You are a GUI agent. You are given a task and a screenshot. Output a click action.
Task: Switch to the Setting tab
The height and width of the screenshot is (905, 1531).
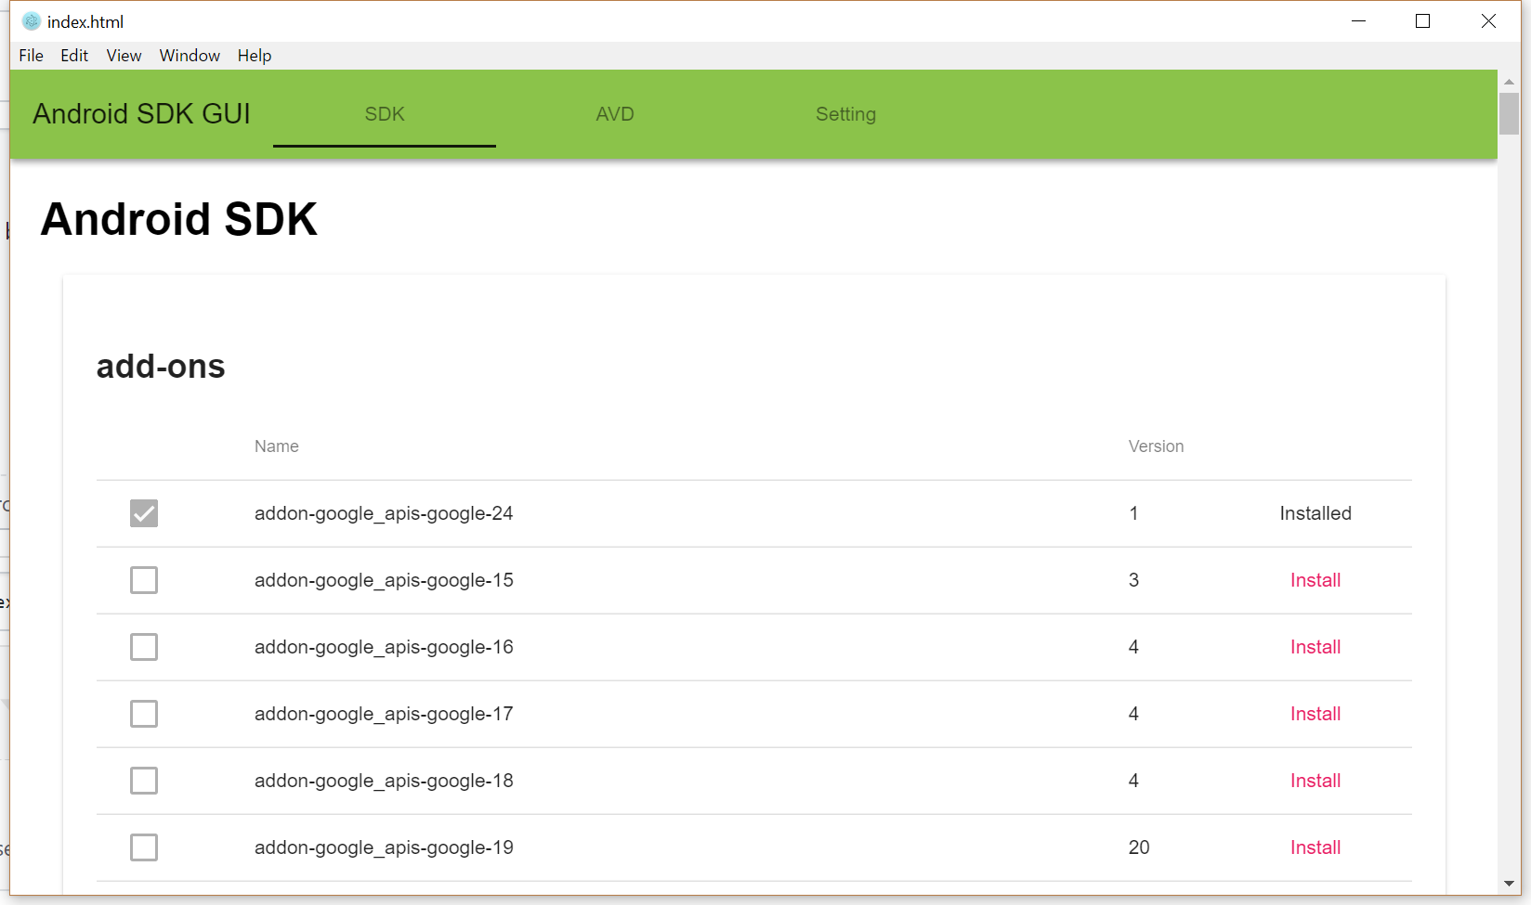point(845,114)
